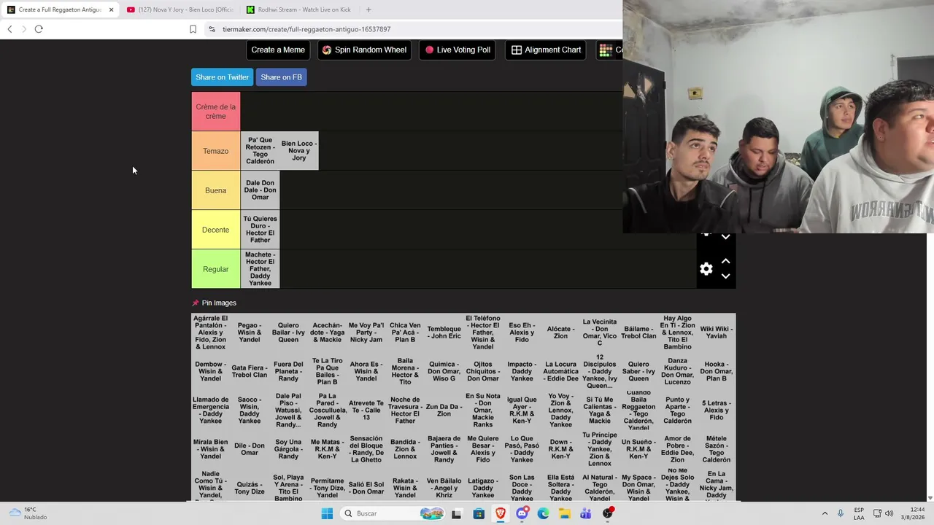Open a new browser tab
Screen dimensions: 934x525
point(368,9)
